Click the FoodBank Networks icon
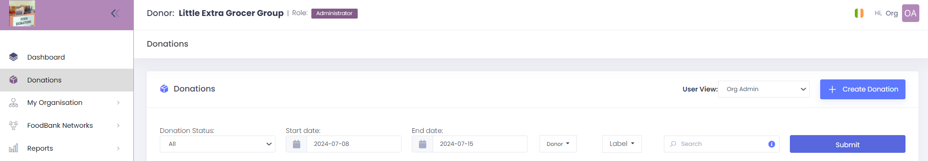This screenshot has width=928, height=161. pyautogui.click(x=13, y=126)
